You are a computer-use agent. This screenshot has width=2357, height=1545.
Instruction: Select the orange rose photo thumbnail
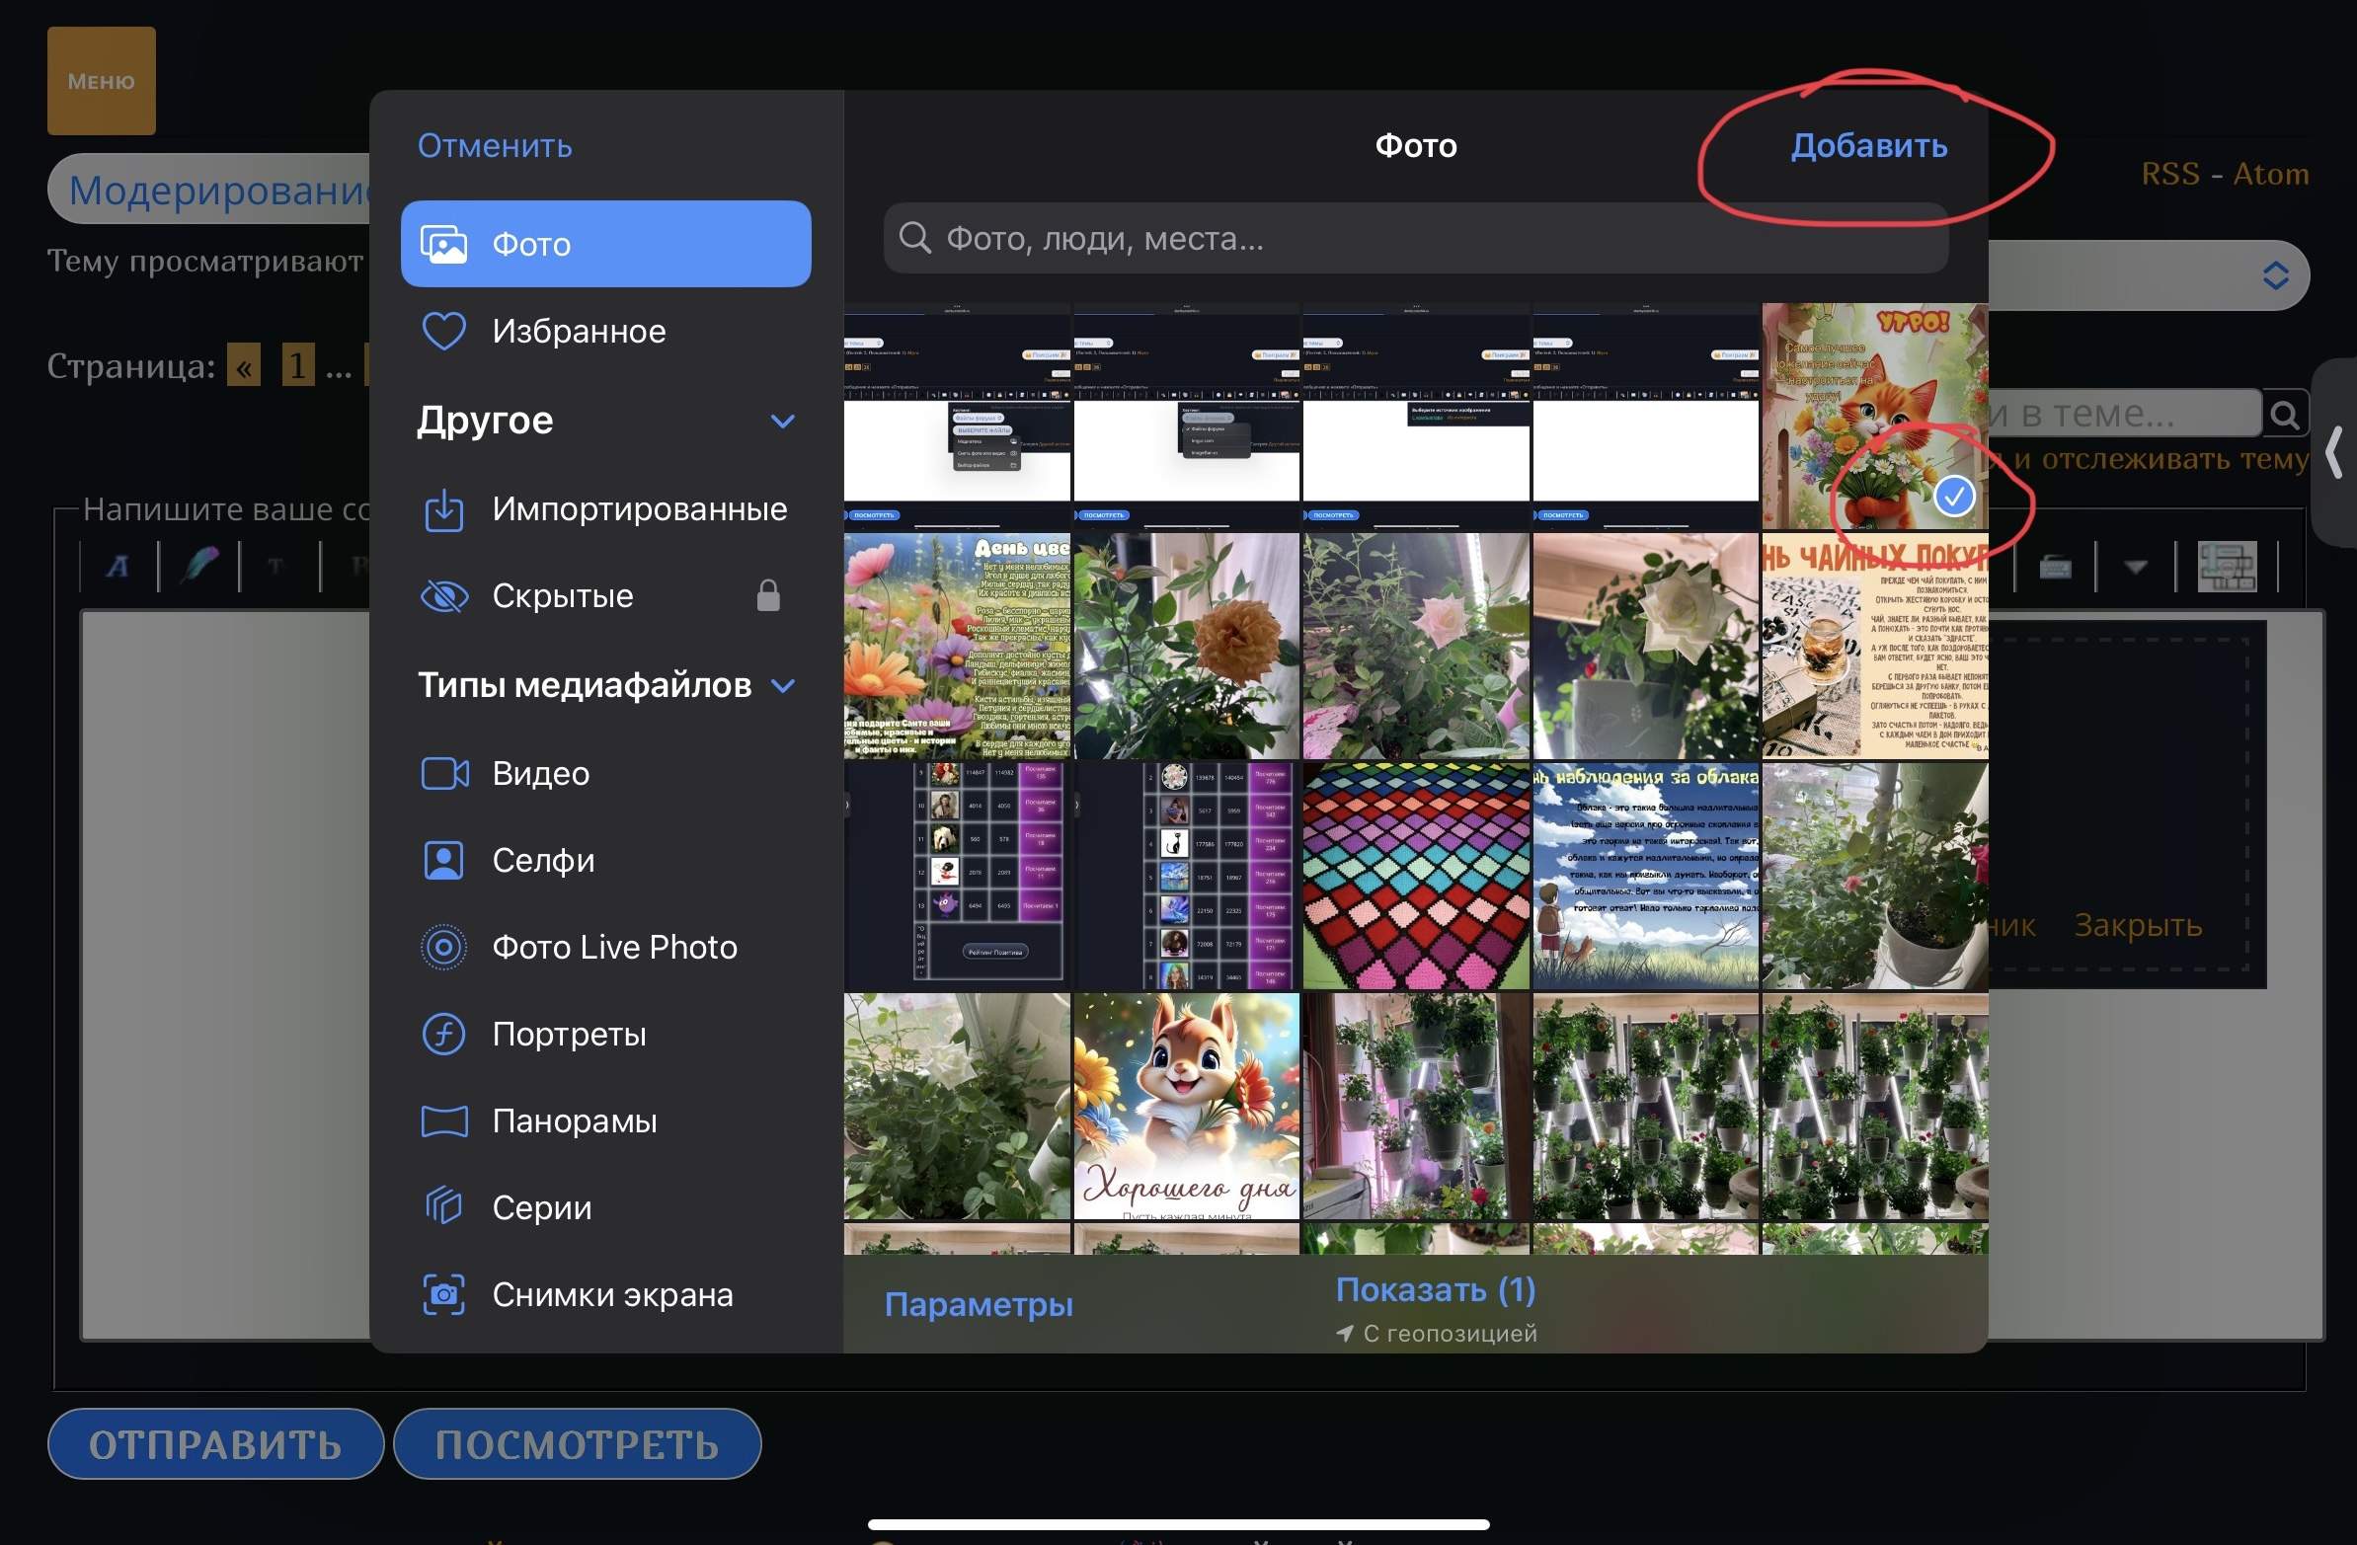pyautogui.click(x=1186, y=646)
